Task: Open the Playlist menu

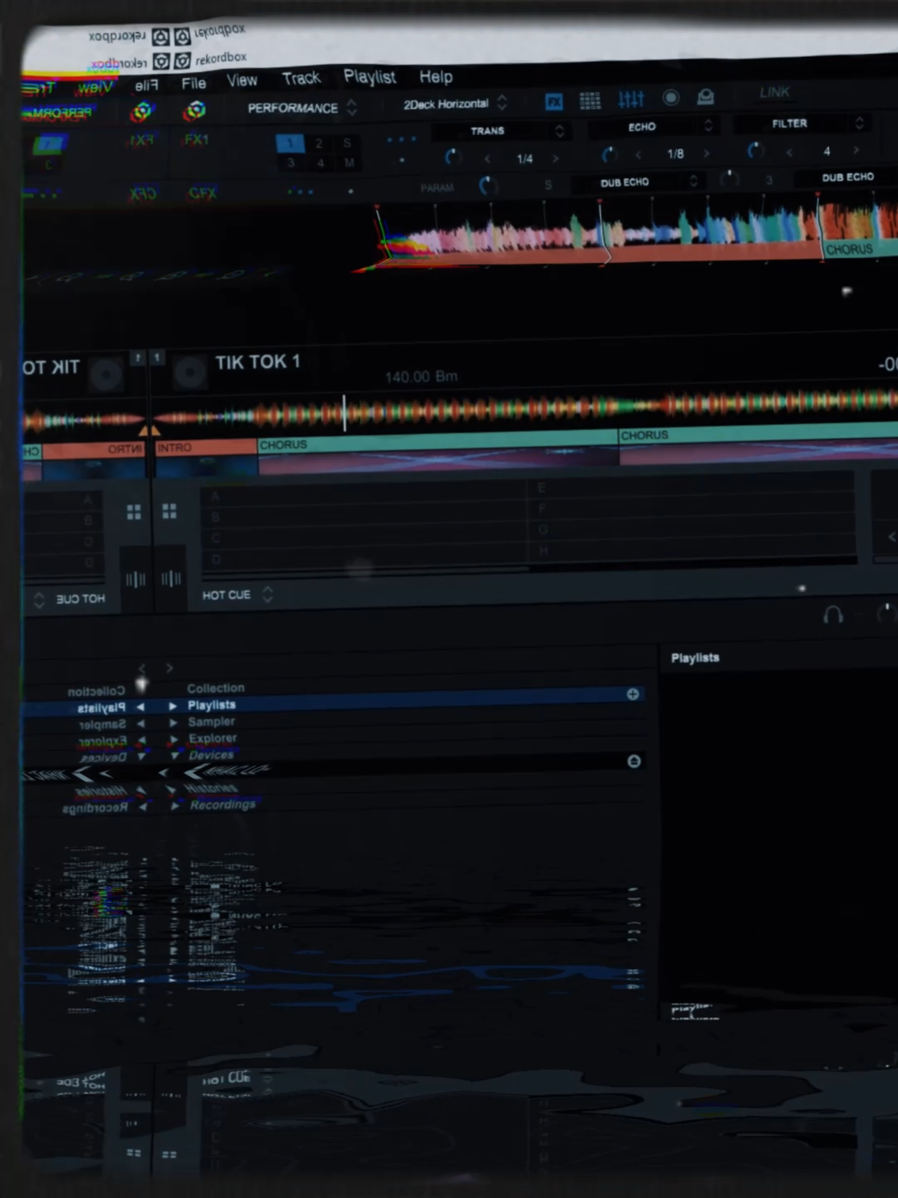Action: (369, 77)
